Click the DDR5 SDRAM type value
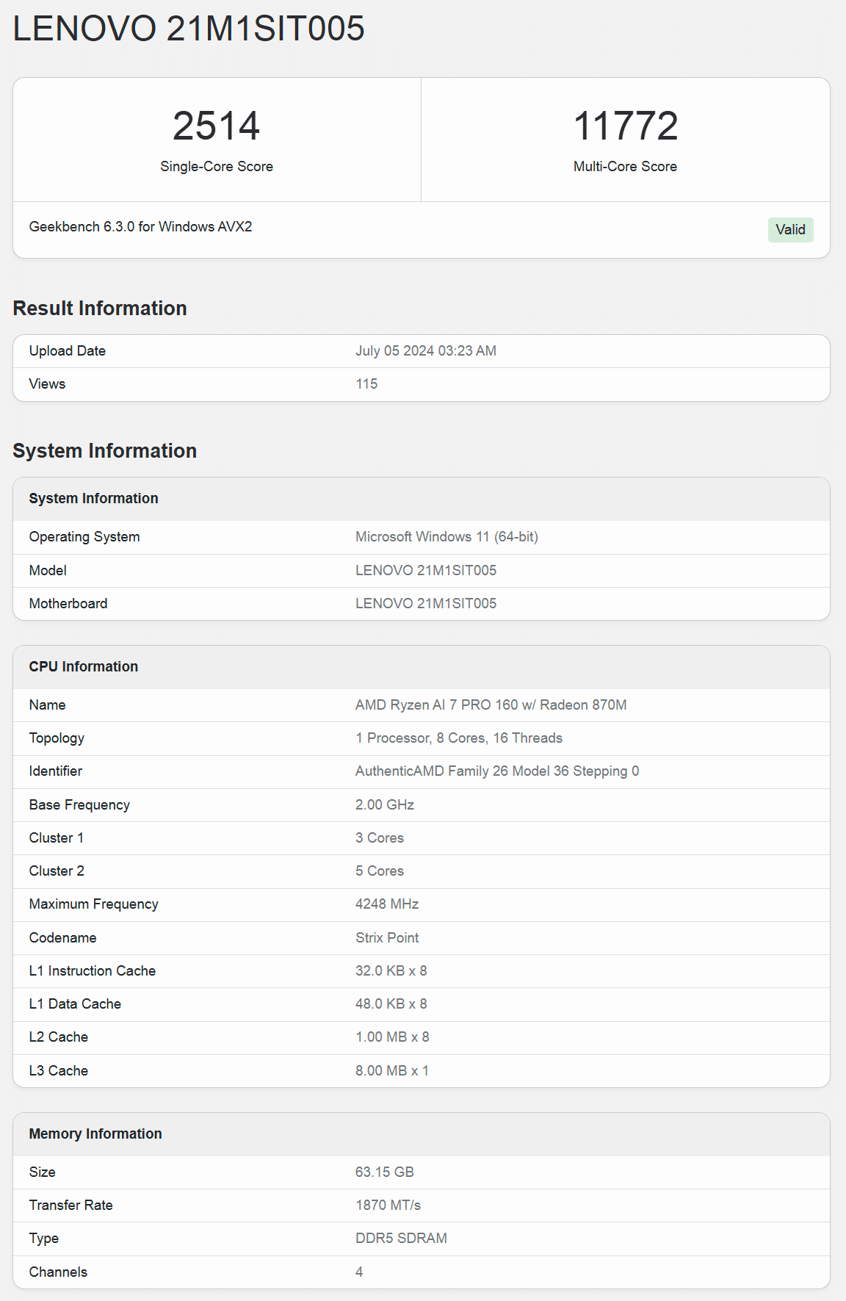This screenshot has width=846, height=1301. (401, 1238)
